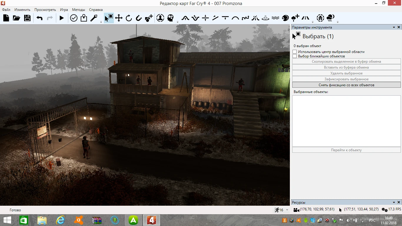Click the 'Удалить выбранное' button
Image resolution: width=402 pixels, height=226 pixels.
pos(346,73)
